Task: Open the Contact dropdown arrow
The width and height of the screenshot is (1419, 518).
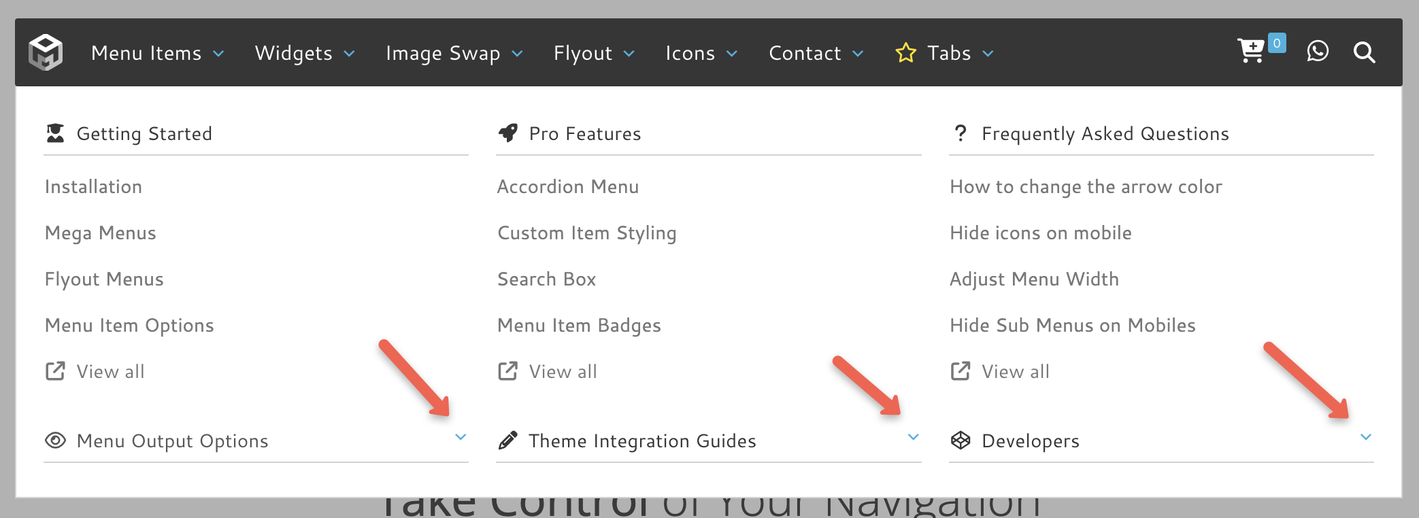Action: pyautogui.click(x=858, y=54)
